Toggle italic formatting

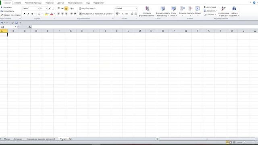click(28, 14)
